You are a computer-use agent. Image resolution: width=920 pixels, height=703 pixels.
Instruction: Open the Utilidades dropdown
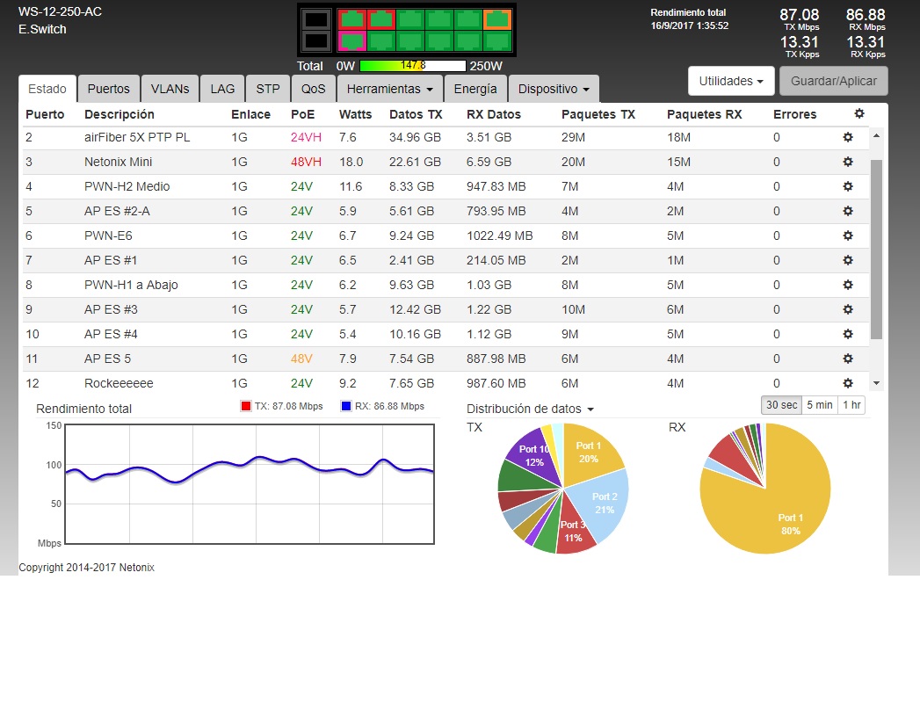click(x=730, y=81)
